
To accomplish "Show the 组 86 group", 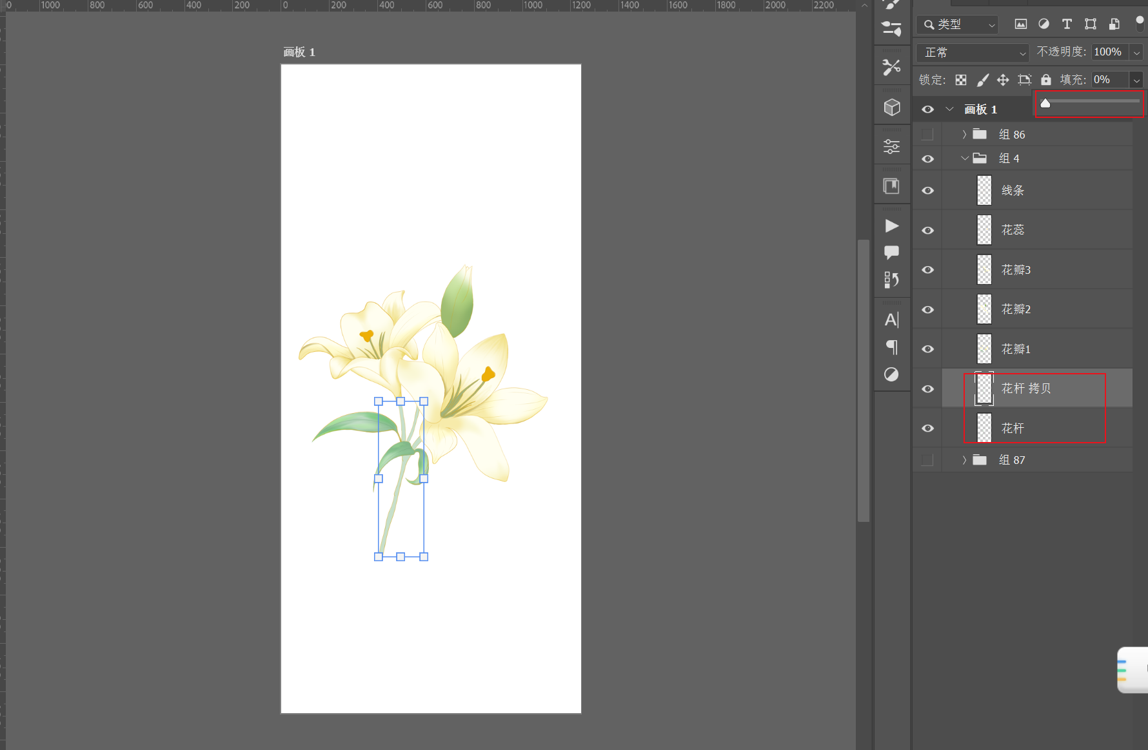I will [x=927, y=134].
